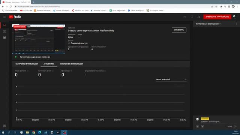Click the Изменить button

179,30
